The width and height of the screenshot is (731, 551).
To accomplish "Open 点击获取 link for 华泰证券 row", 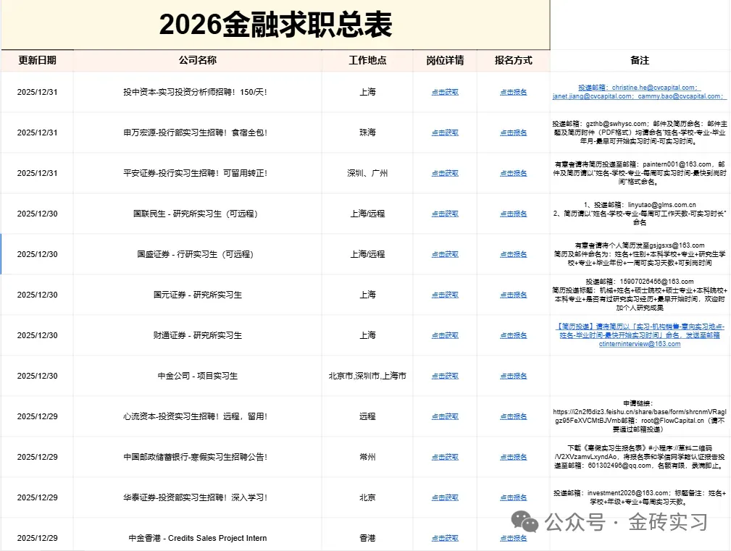I will pos(445,497).
